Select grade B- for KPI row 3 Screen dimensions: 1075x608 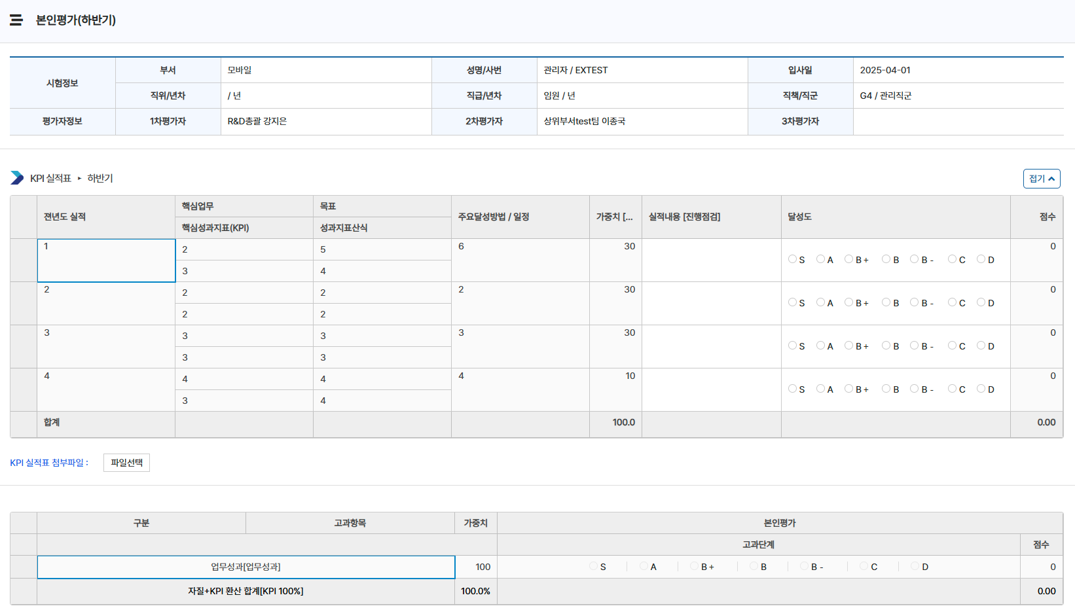coord(914,346)
